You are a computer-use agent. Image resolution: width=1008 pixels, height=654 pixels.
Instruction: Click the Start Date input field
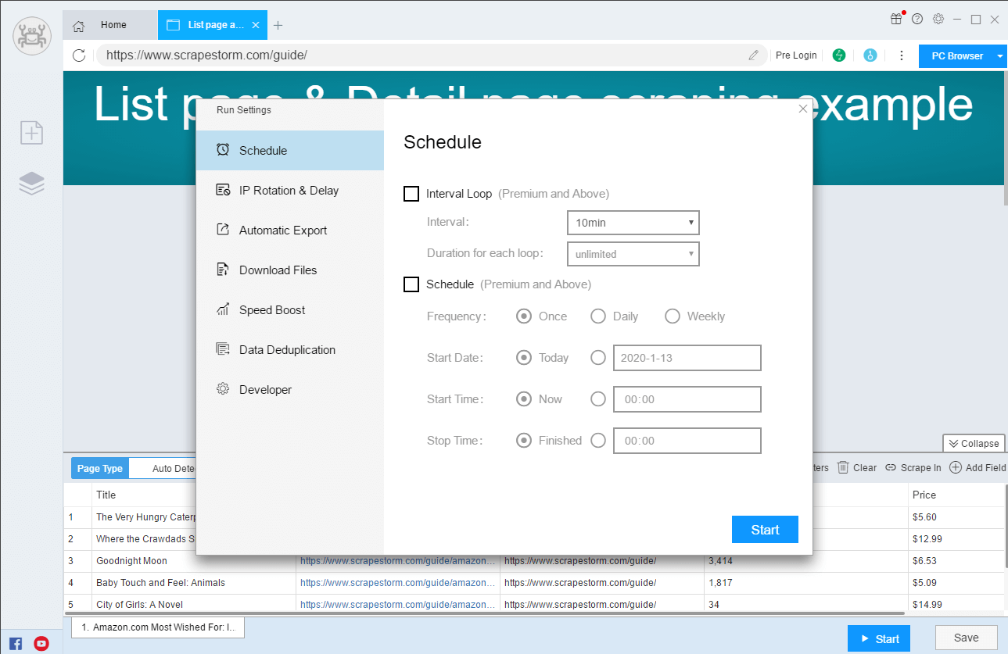pos(687,358)
